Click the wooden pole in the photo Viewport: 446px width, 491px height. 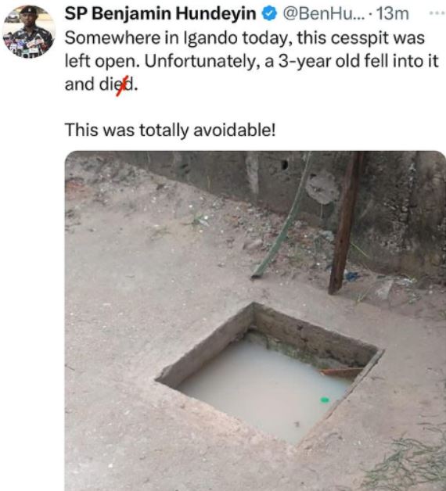coord(345,223)
